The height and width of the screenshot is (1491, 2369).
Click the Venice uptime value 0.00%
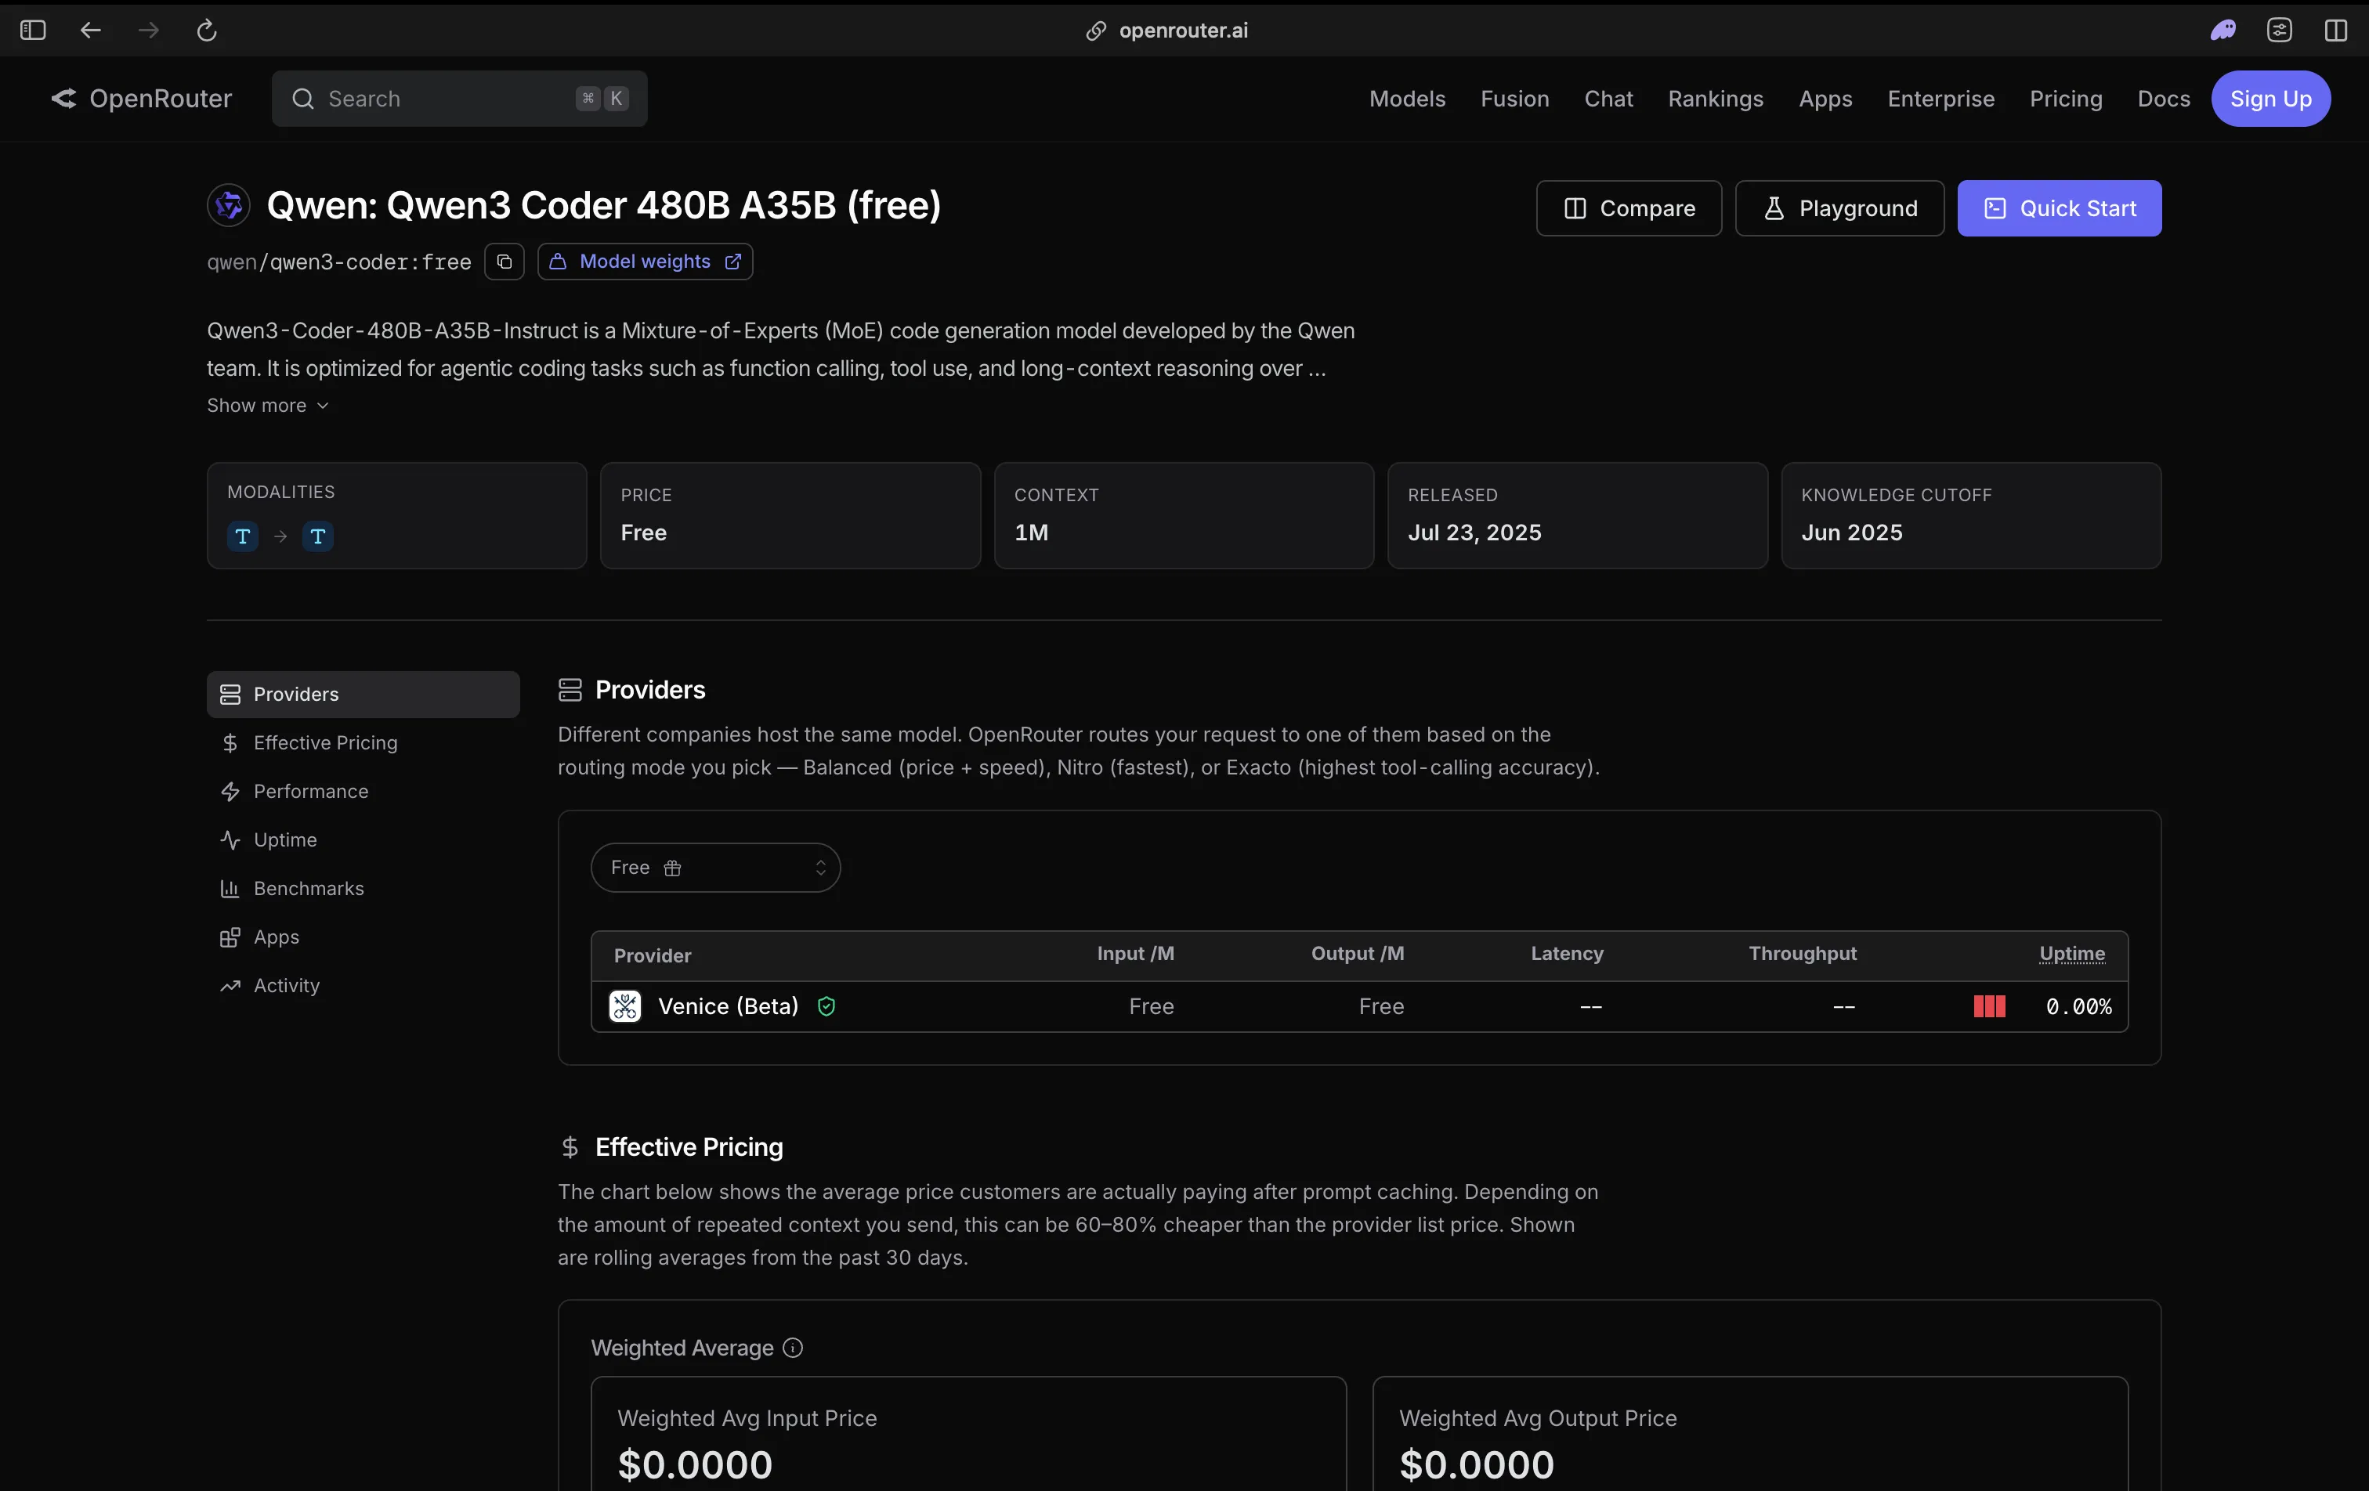[x=2079, y=1006]
